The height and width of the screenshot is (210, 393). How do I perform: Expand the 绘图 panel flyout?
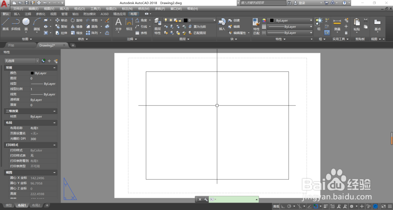coord(27,39)
